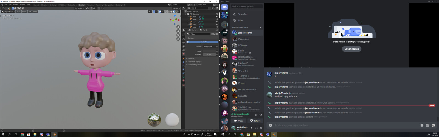Click the Stream sluiten button
Image resolution: width=439 pixels, height=137 pixels.
pyautogui.click(x=351, y=49)
